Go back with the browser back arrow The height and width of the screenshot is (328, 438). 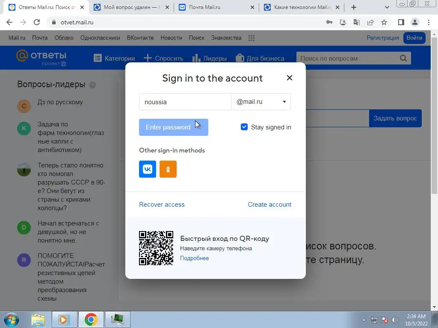pyautogui.click(x=9, y=22)
